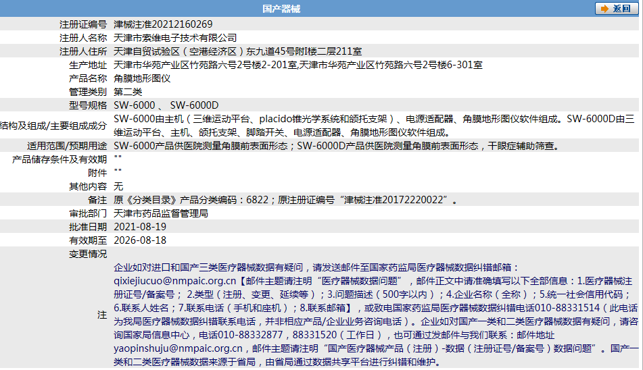Click the 注册证编号 label
643x370 pixels.
click(83, 24)
